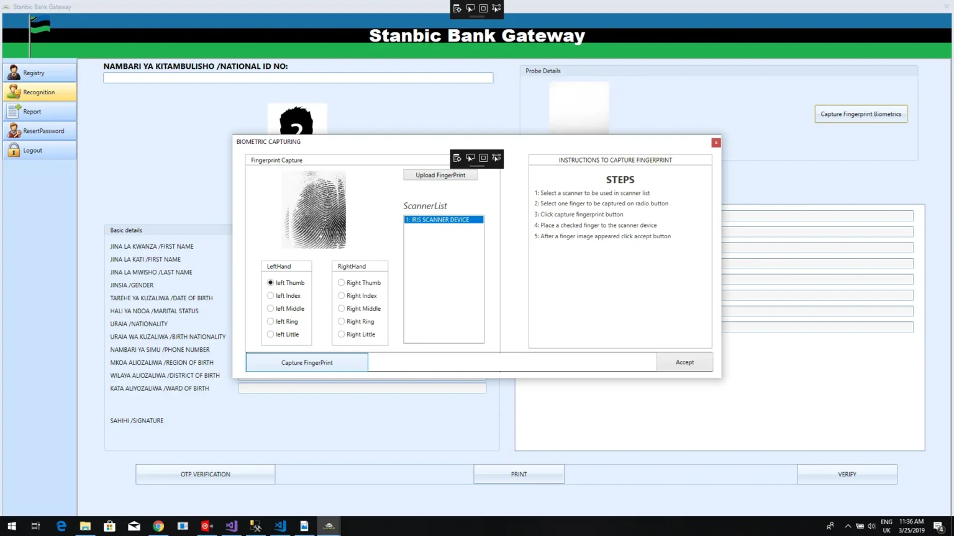954x536 pixels.
Task: Accept the captured fingerprint
Action: click(x=684, y=362)
